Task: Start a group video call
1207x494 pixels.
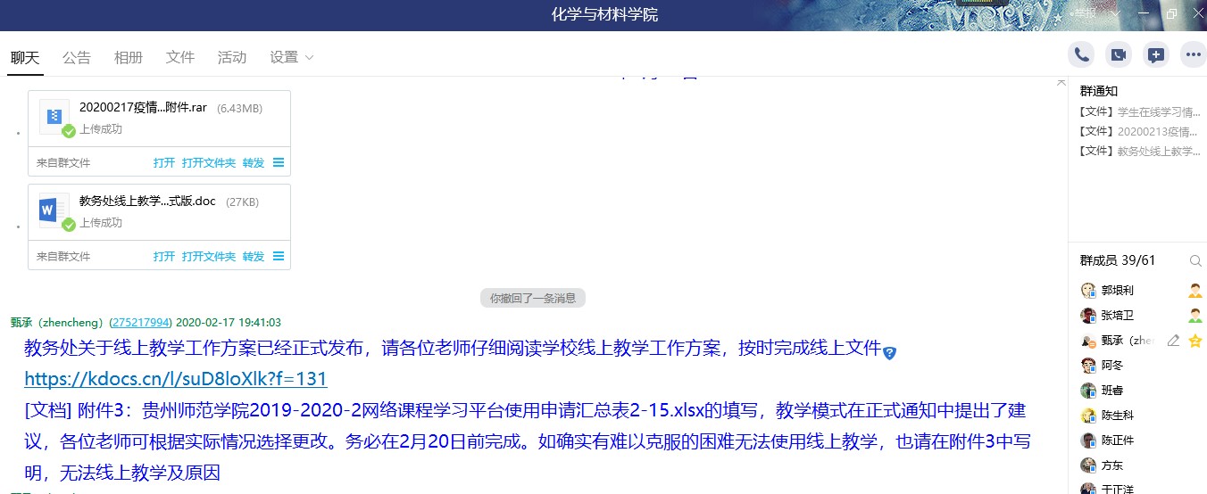Action: (1119, 55)
